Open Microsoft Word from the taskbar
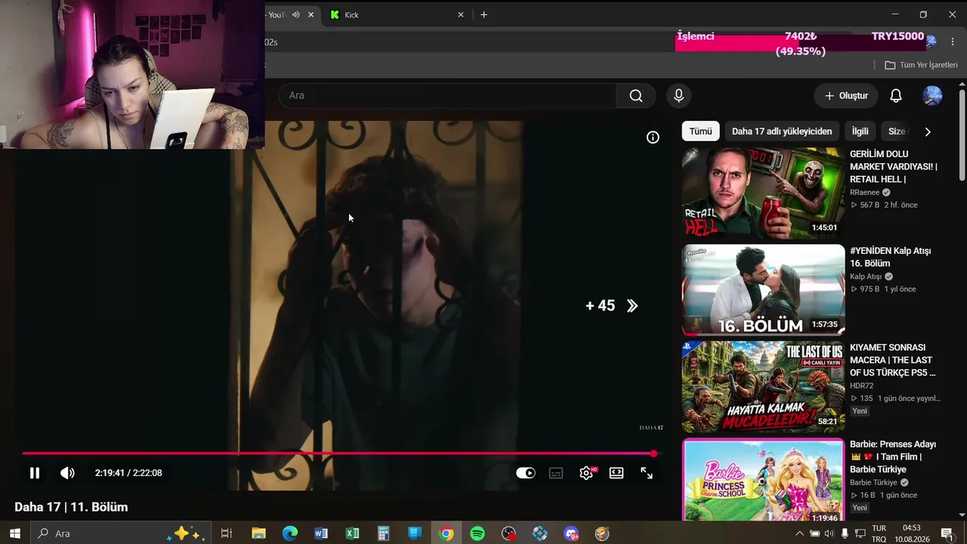Image resolution: width=967 pixels, height=544 pixels. 321,533
